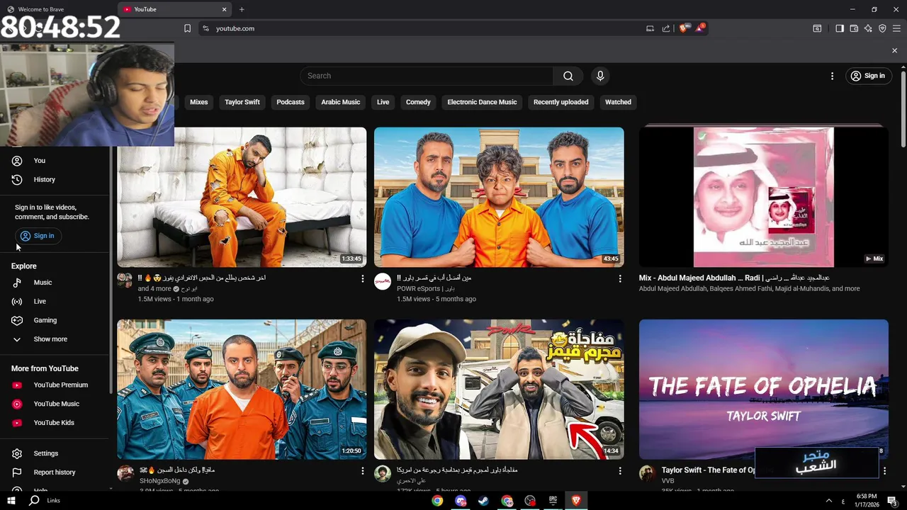Select the Podcasts filter chip
Viewport: 907px width, 510px height.
pyautogui.click(x=291, y=102)
